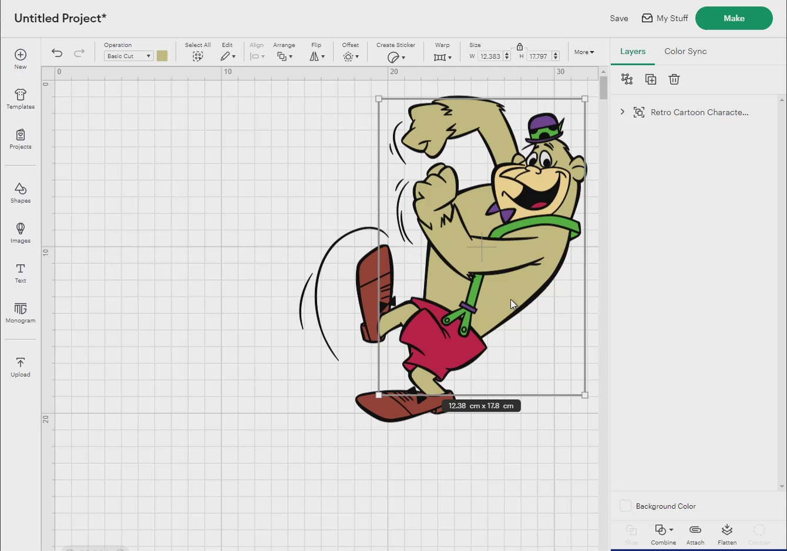
Task: Undo the last action
Action: point(57,53)
